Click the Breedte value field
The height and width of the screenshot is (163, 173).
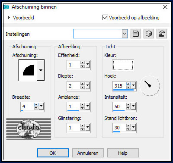(x=27, y=107)
